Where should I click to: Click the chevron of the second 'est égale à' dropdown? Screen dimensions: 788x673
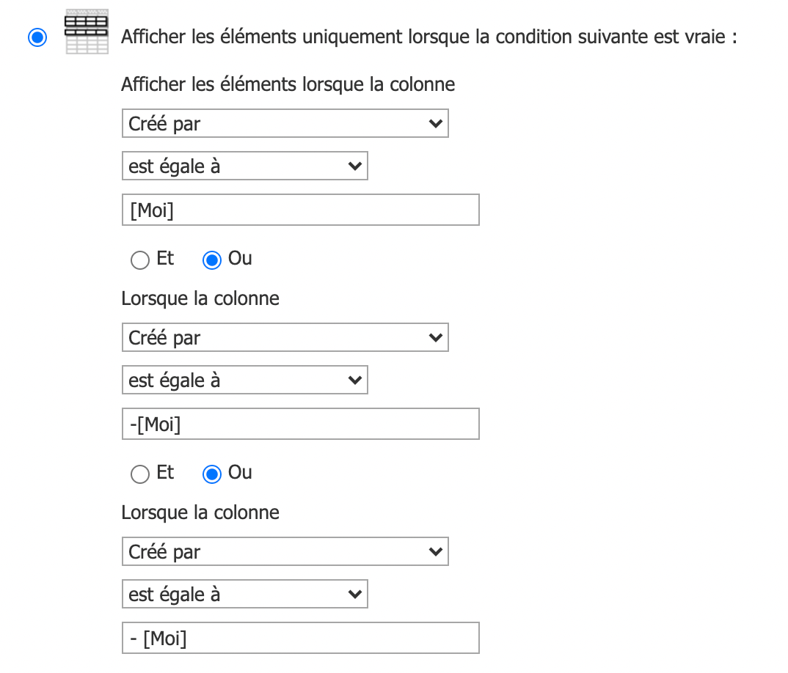[x=355, y=380]
